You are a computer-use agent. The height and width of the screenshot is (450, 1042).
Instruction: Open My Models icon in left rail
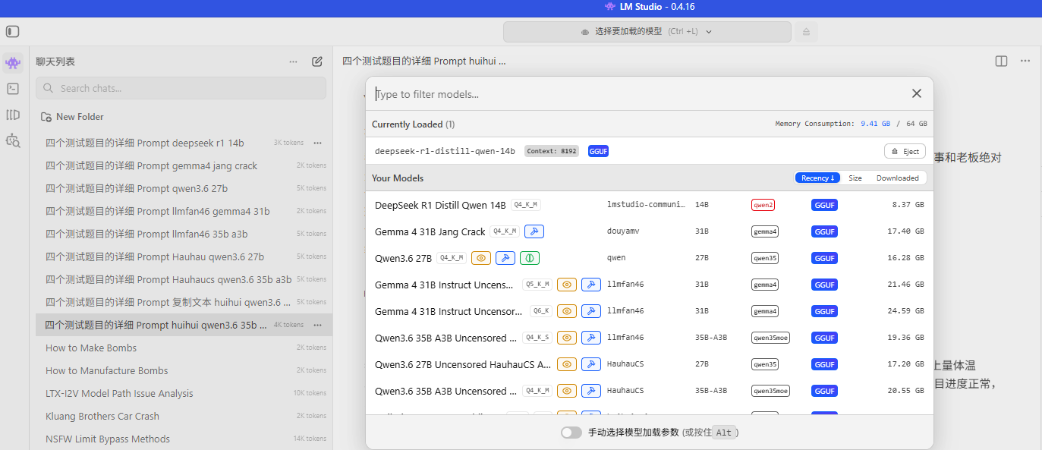tap(13, 115)
